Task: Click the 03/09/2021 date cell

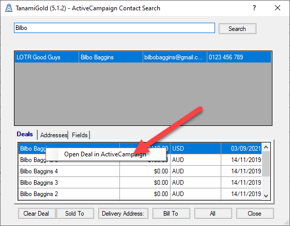Action: tap(241, 149)
